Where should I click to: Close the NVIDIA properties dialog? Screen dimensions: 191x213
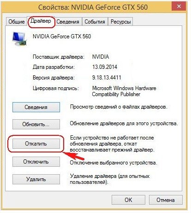click(179, 6)
